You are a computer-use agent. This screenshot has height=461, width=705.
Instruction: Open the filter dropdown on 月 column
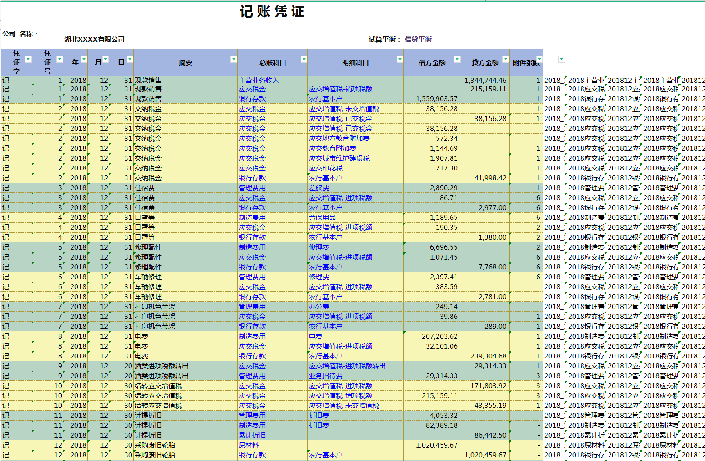(105, 59)
